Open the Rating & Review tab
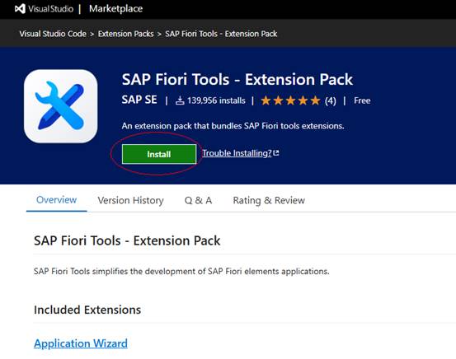This screenshot has width=456, height=359. tap(269, 200)
